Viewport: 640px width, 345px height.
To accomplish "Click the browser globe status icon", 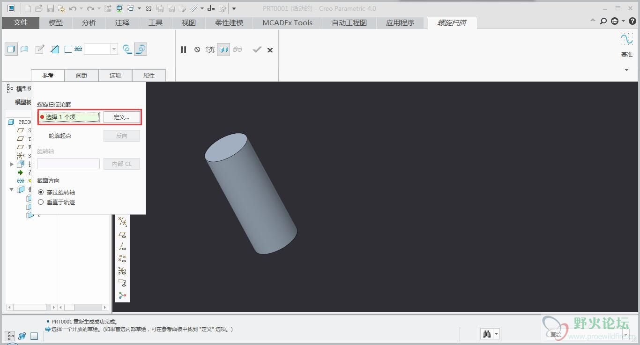I will 22,336.
